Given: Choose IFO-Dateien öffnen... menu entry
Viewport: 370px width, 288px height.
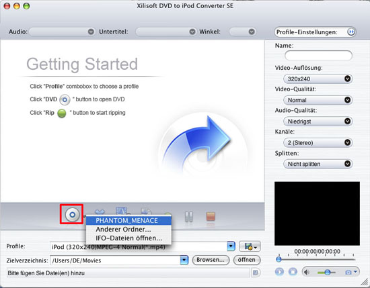Looking at the screenshot, I should tap(128, 238).
